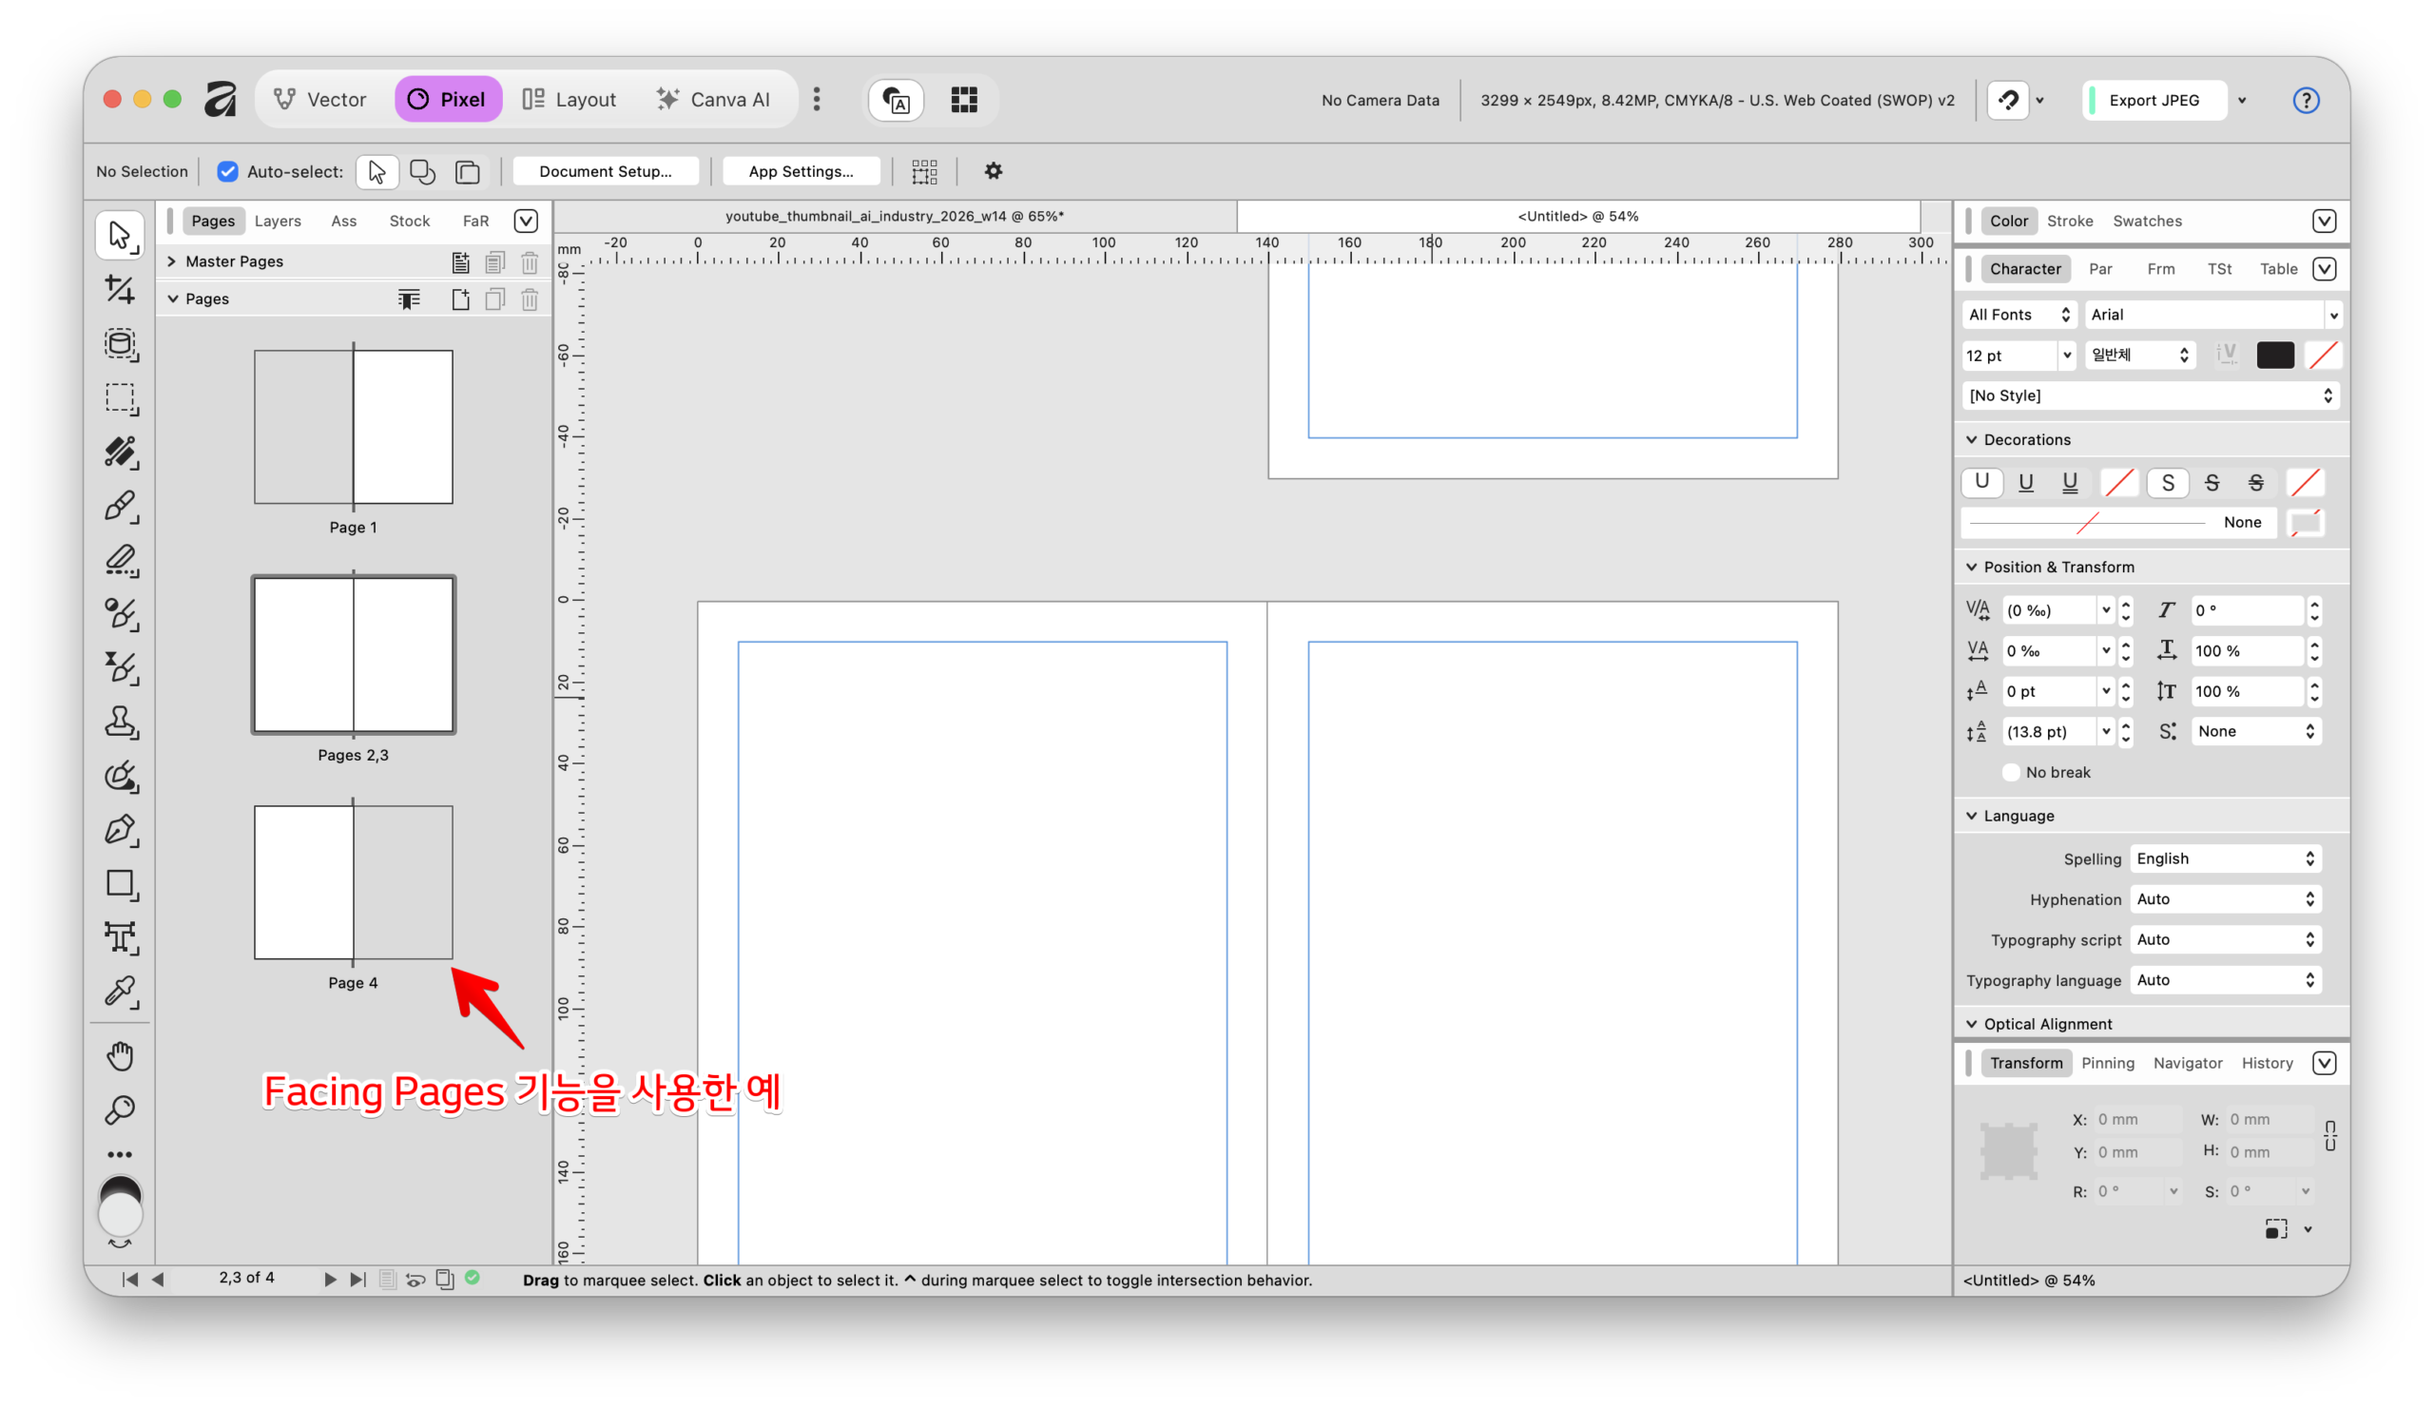The image size is (2434, 1407).
Task: Open the Arial font family dropdown
Action: 2212,315
